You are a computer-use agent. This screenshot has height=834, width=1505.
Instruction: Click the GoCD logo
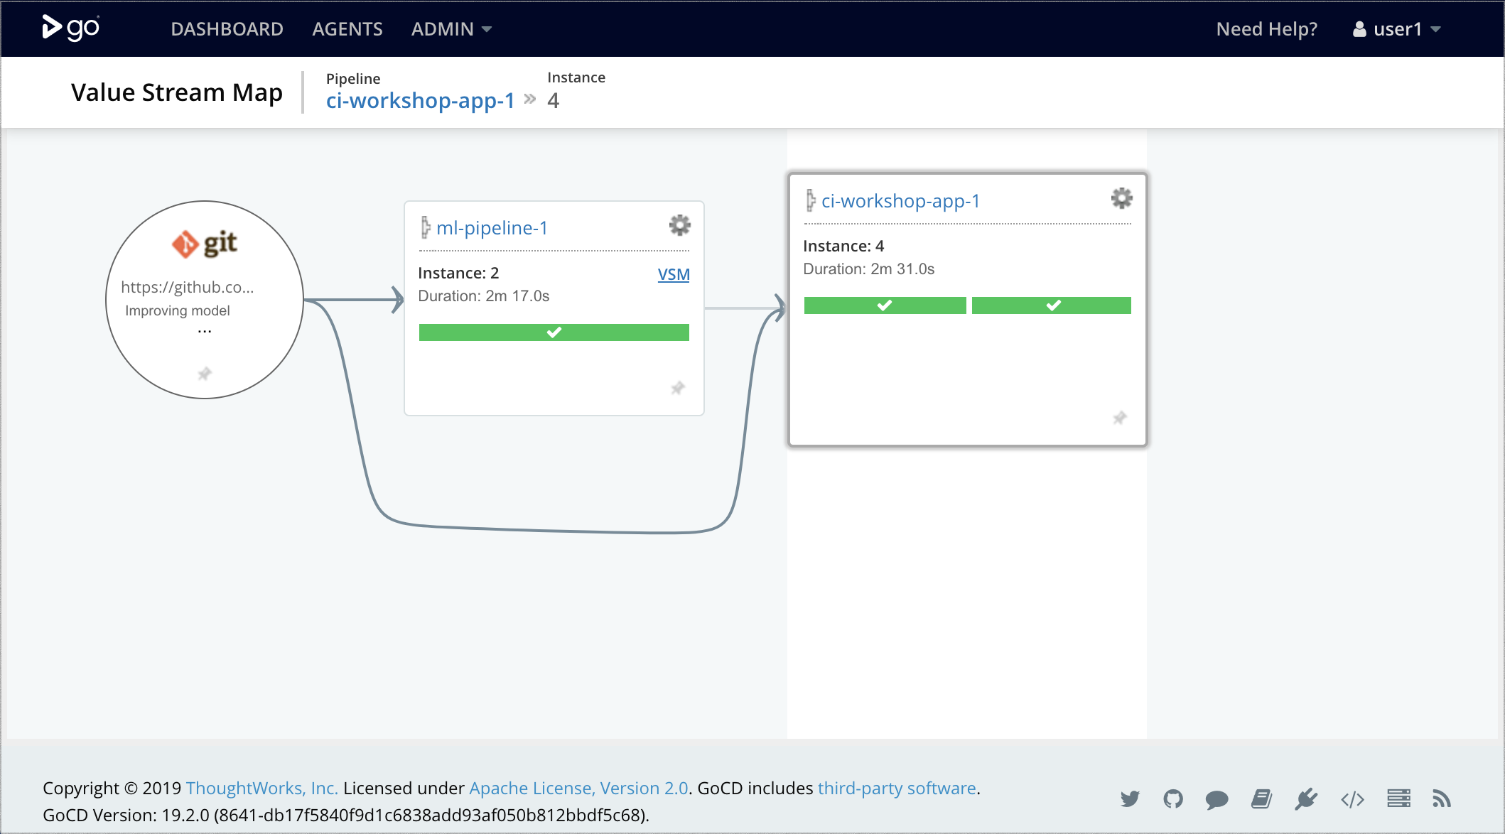pyautogui.click(x=70, y=28)
